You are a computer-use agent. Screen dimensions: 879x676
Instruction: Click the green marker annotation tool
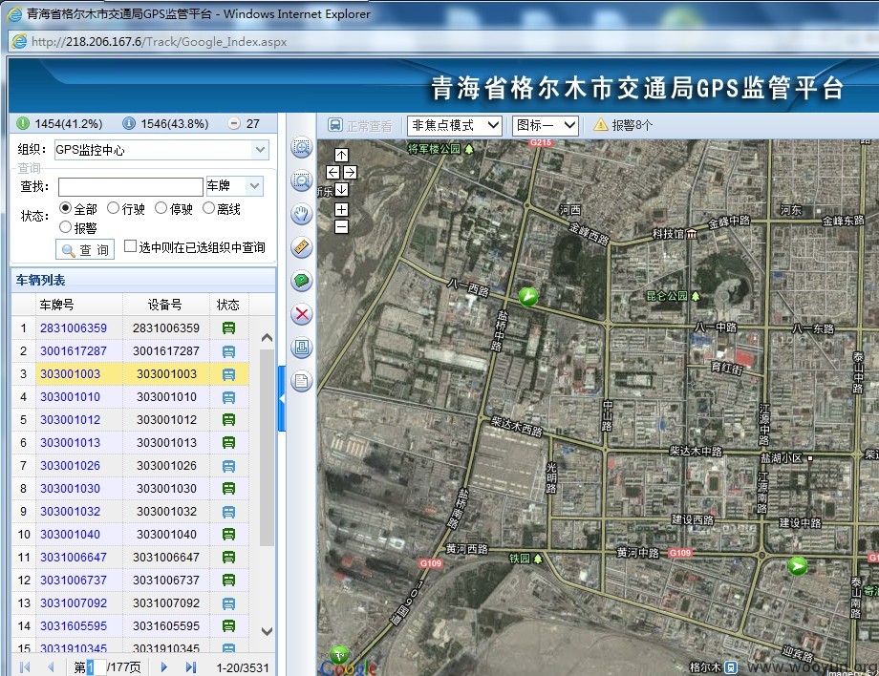[302, 281]
